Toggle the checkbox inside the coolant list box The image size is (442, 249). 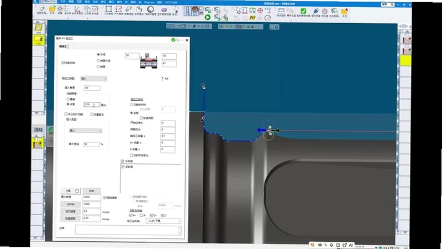[123, 167]
